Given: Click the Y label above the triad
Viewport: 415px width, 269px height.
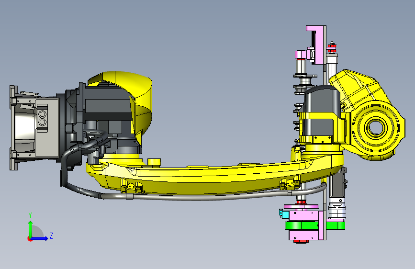Looking at the screenshot, I should pyautogui.click(x=30, y=215).
